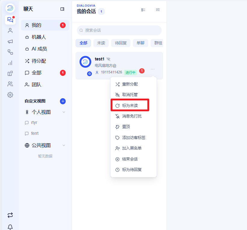Click the switch arrows icon at bottom
Screen dimensions: 247x230
click(x=10, y=215)
